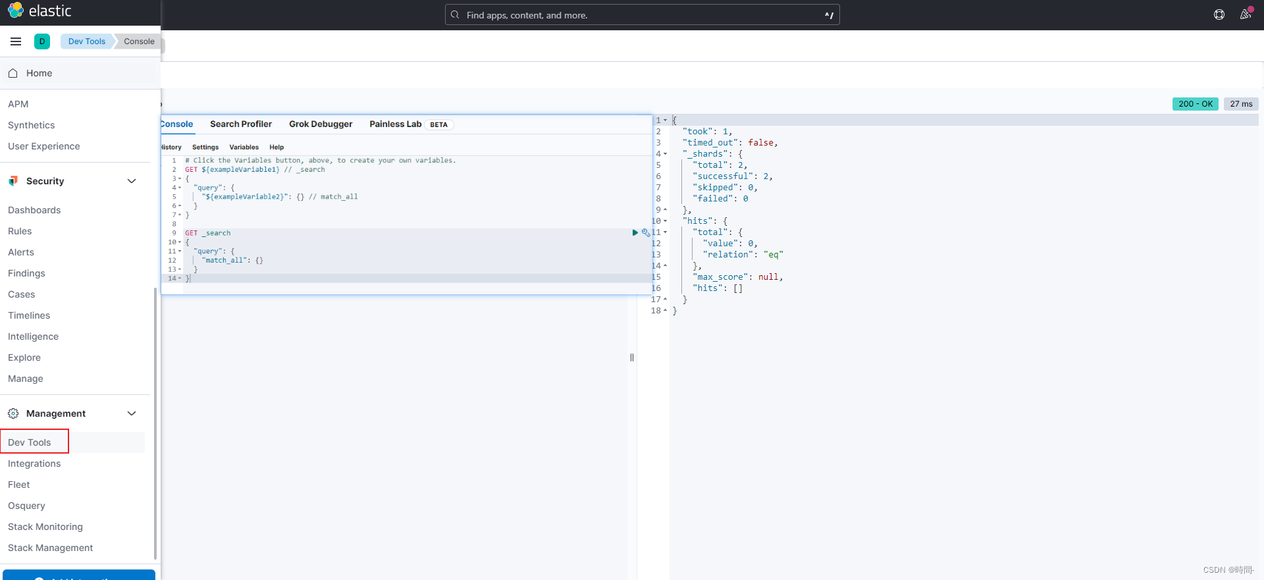Open the request wrench options icon
The height and width of the screenshot is (580, 1264).
[x=645, y=232]
